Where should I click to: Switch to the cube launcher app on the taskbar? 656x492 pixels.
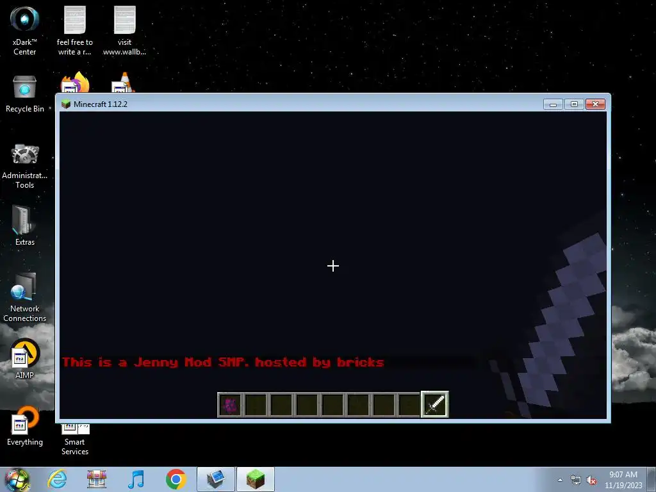(216, 479)
